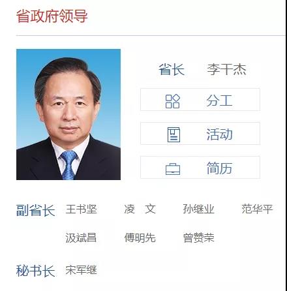Open secretary-general 宋军继's page
The width and height of the screenshot is (287, 291).
pyautogui.click(x=81, y=270)
